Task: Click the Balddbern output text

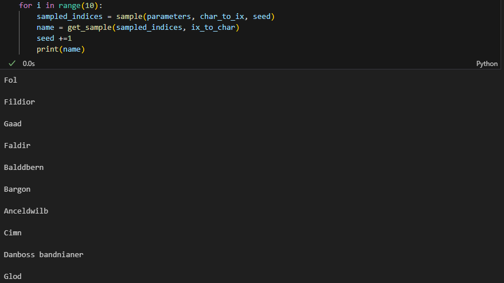Action: 24,168
